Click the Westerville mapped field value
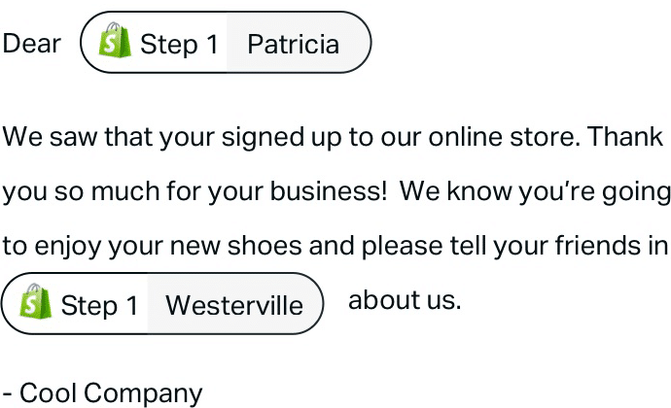The image size is (671, 408). [234, 305]
